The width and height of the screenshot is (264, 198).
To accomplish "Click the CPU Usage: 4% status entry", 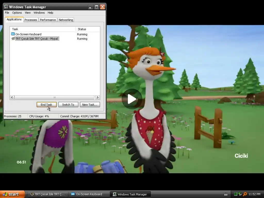I will (x=39, y=116).
